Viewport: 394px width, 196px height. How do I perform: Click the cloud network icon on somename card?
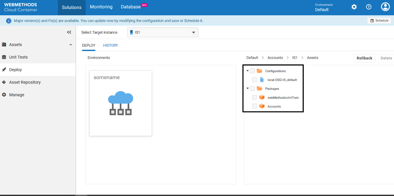(121, 103)
